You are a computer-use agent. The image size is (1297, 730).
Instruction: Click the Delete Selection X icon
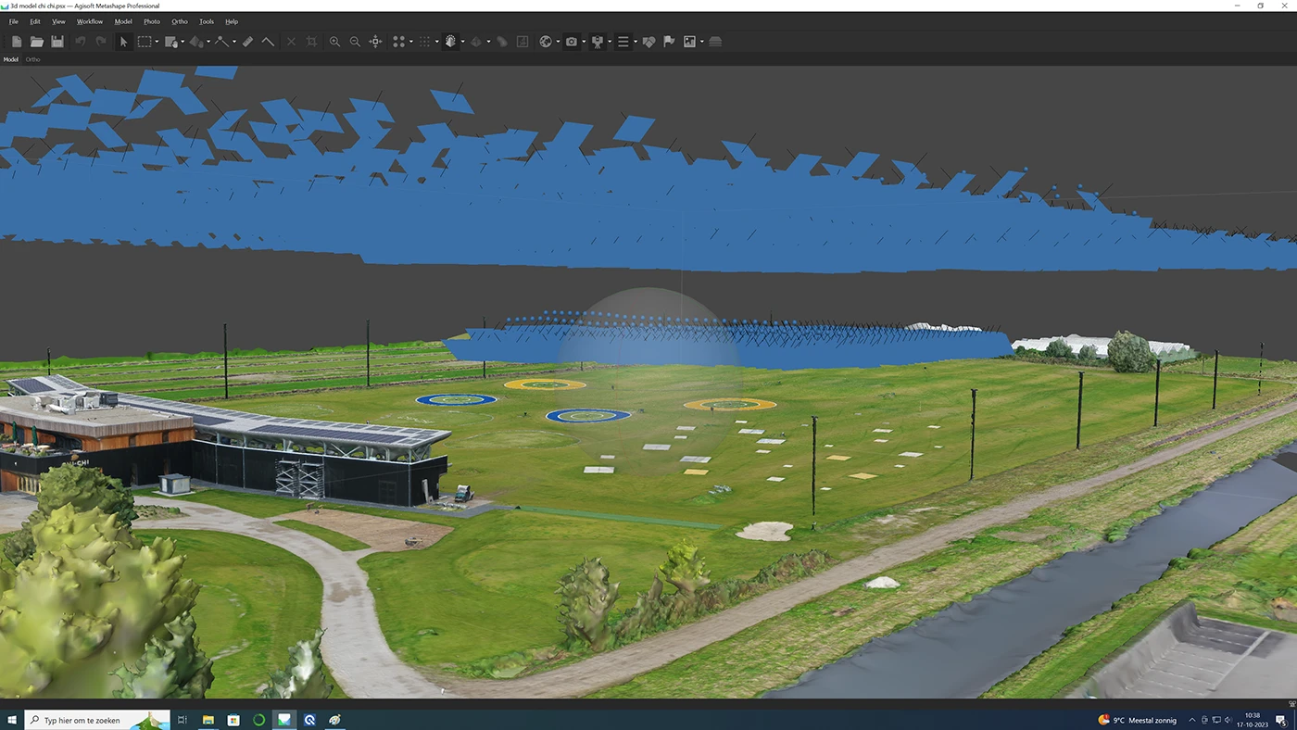pos(291,42)
